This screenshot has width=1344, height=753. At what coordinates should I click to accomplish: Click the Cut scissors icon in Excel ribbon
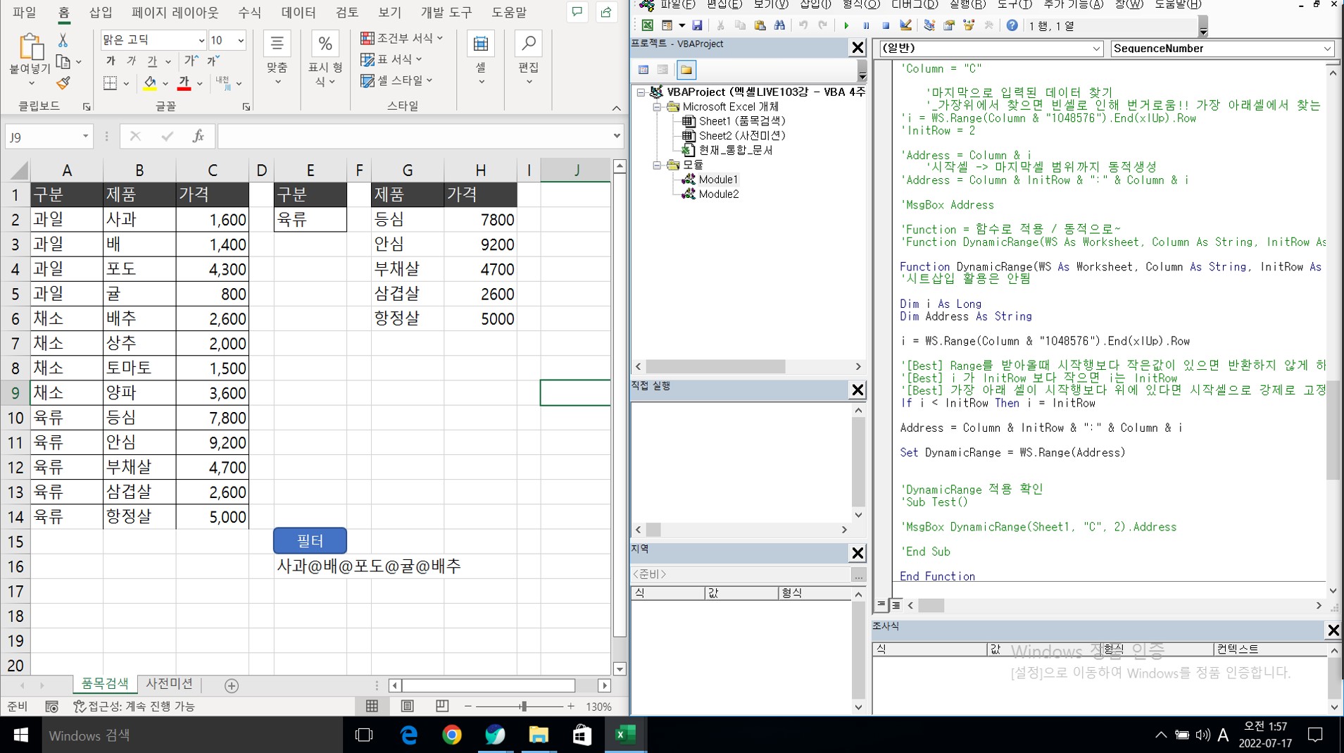click(x=63, y=40)
